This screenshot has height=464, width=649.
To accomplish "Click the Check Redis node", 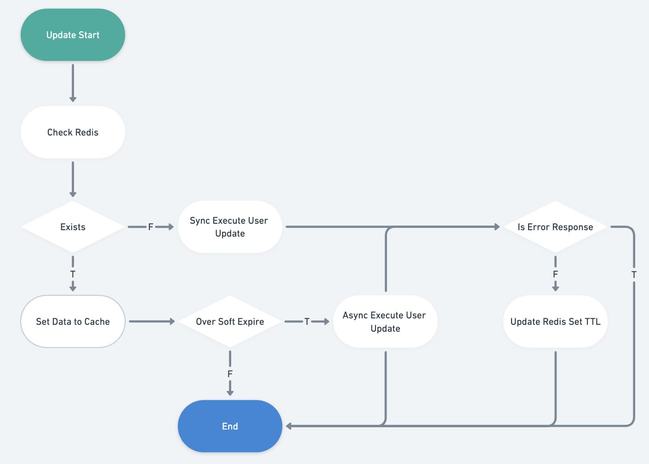I will tap(73, 132).
